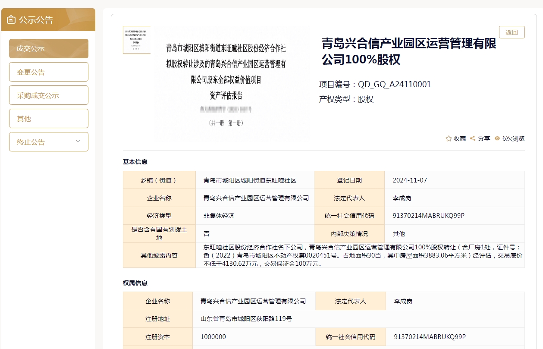The height and width of the screenshot is (349, 543).
Task: Click the 是否含有国有划拨土地 label cell
Action: pyautogui.click(x=159, y=233)
